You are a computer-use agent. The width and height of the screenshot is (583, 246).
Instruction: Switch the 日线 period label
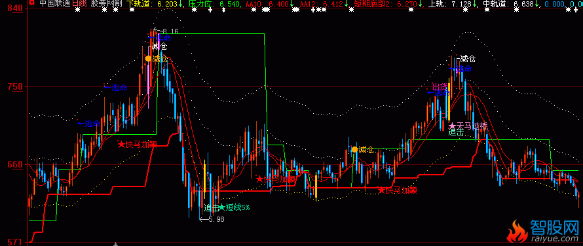click(79, 4)
